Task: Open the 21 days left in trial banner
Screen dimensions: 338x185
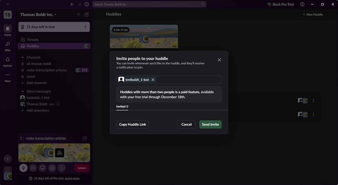Action: coord(54,27)
